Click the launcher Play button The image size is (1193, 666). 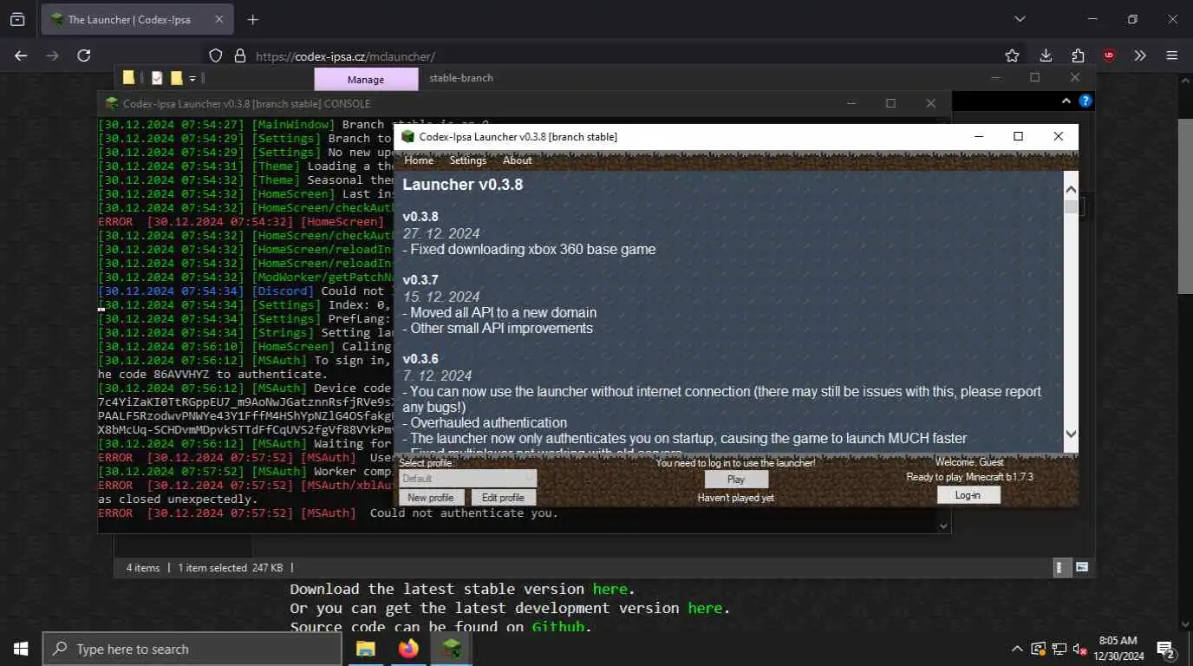click(x=736, y=480)
